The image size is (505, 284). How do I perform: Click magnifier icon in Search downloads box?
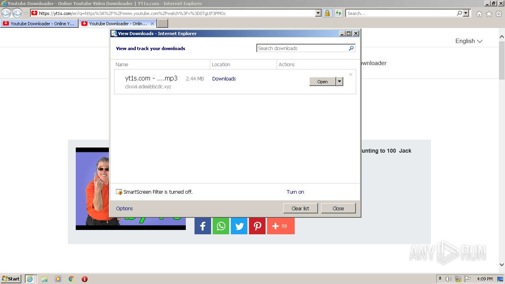tap(351, 48)
